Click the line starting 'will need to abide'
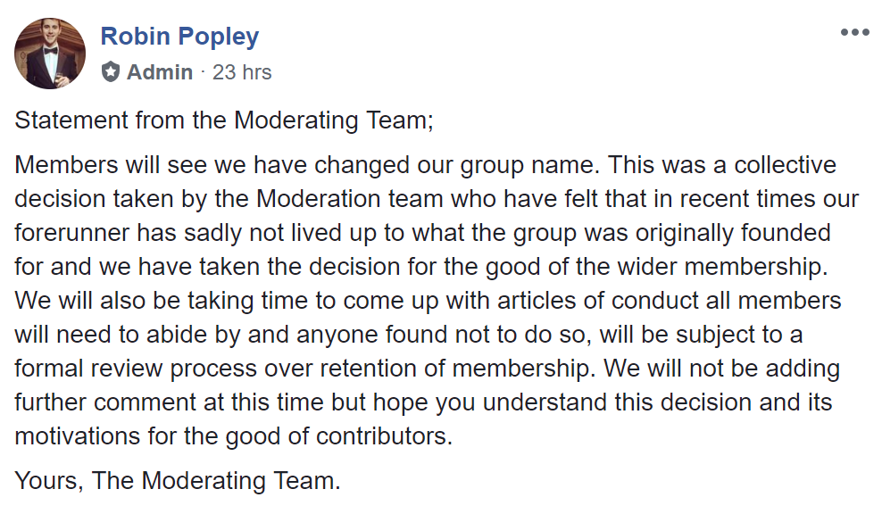The width and height of the screenshot is (882, 514). tap(408, 335)
